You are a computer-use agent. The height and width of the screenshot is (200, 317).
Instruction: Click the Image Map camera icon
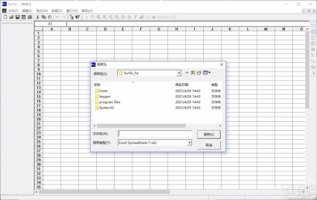[x=313, y=49]
